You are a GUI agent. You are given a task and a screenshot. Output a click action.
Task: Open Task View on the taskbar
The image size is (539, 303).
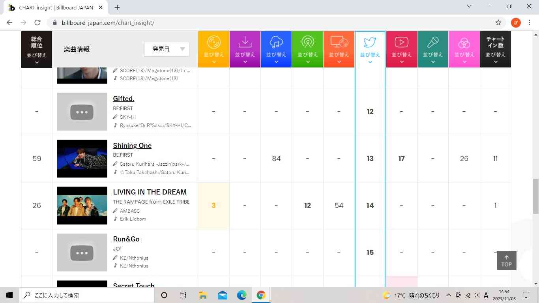click(183, 295)
